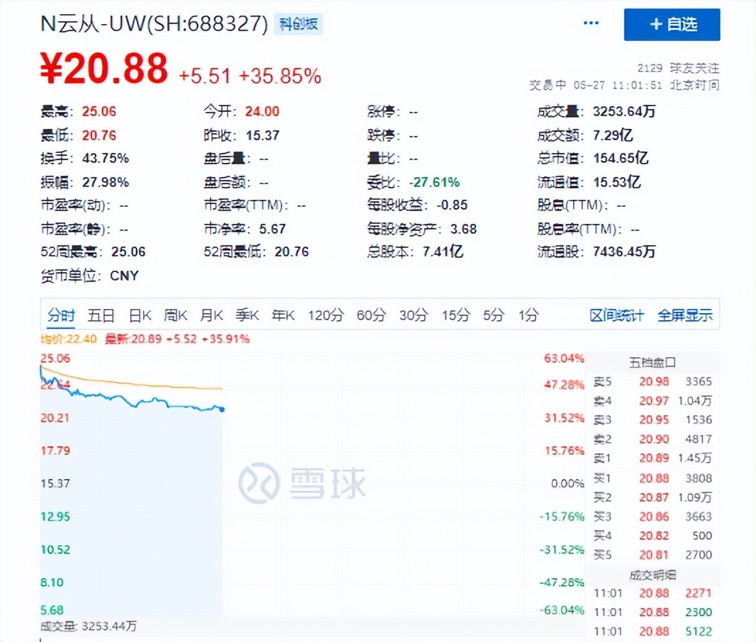Click the 买2 order row at 20.87
Image resolution: width=756 pixels, height=642 pixels.
(652, 497)
